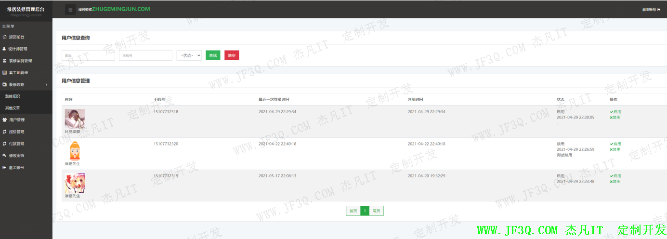Viewport: 667px width, 239px height.
Task: Click the 退出账号 sidebar logout icon
Action: tap(4, 168)
